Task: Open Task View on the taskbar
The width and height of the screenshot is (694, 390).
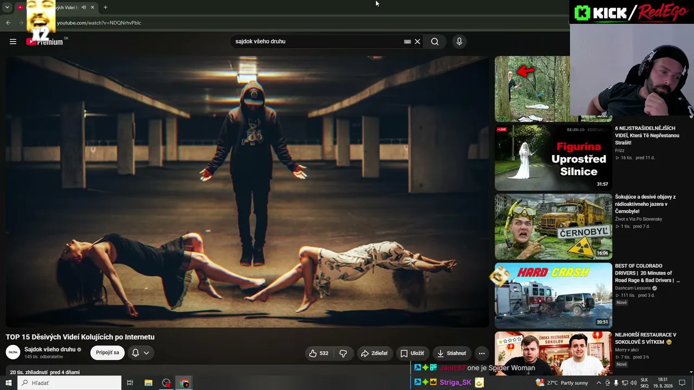Action: pos(130,383)
